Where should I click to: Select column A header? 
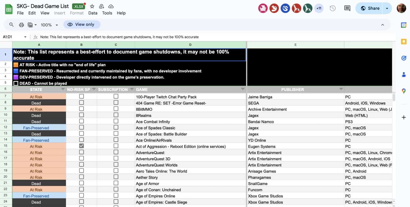(39, 45)
